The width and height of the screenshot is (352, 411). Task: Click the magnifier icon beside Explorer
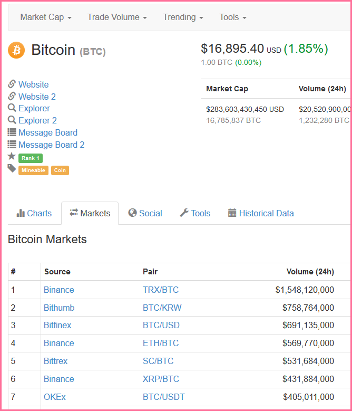point(12,108)
